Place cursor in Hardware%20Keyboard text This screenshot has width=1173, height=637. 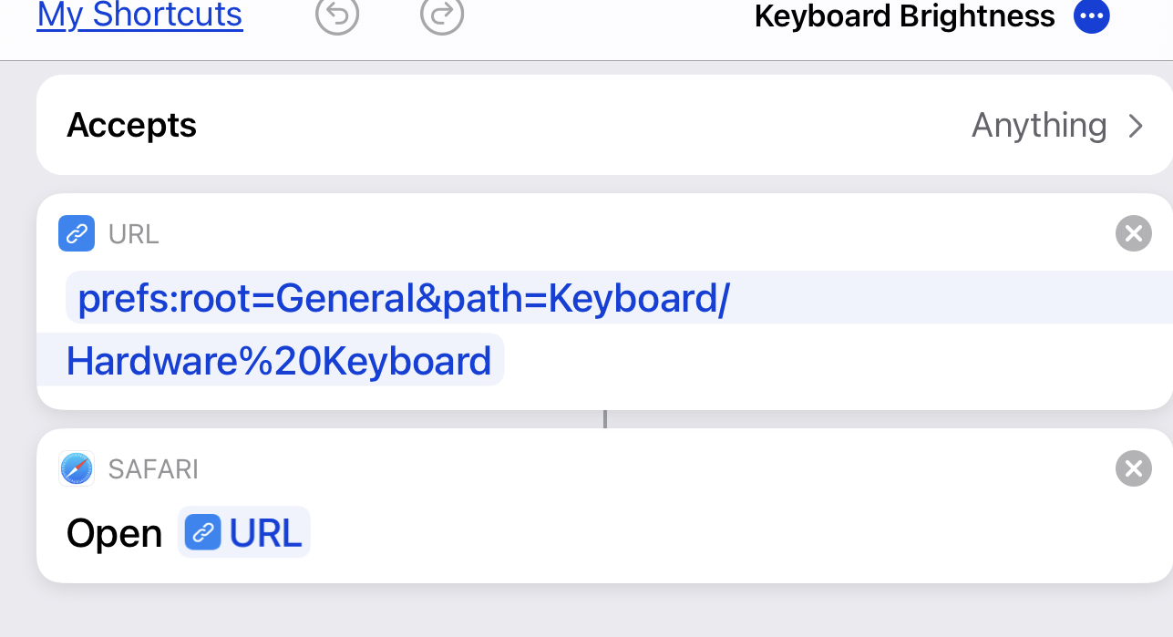click(279, 361)
